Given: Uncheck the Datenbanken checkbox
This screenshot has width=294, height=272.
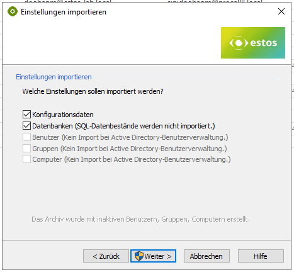Looking at the screenshot, I should 26,126.
